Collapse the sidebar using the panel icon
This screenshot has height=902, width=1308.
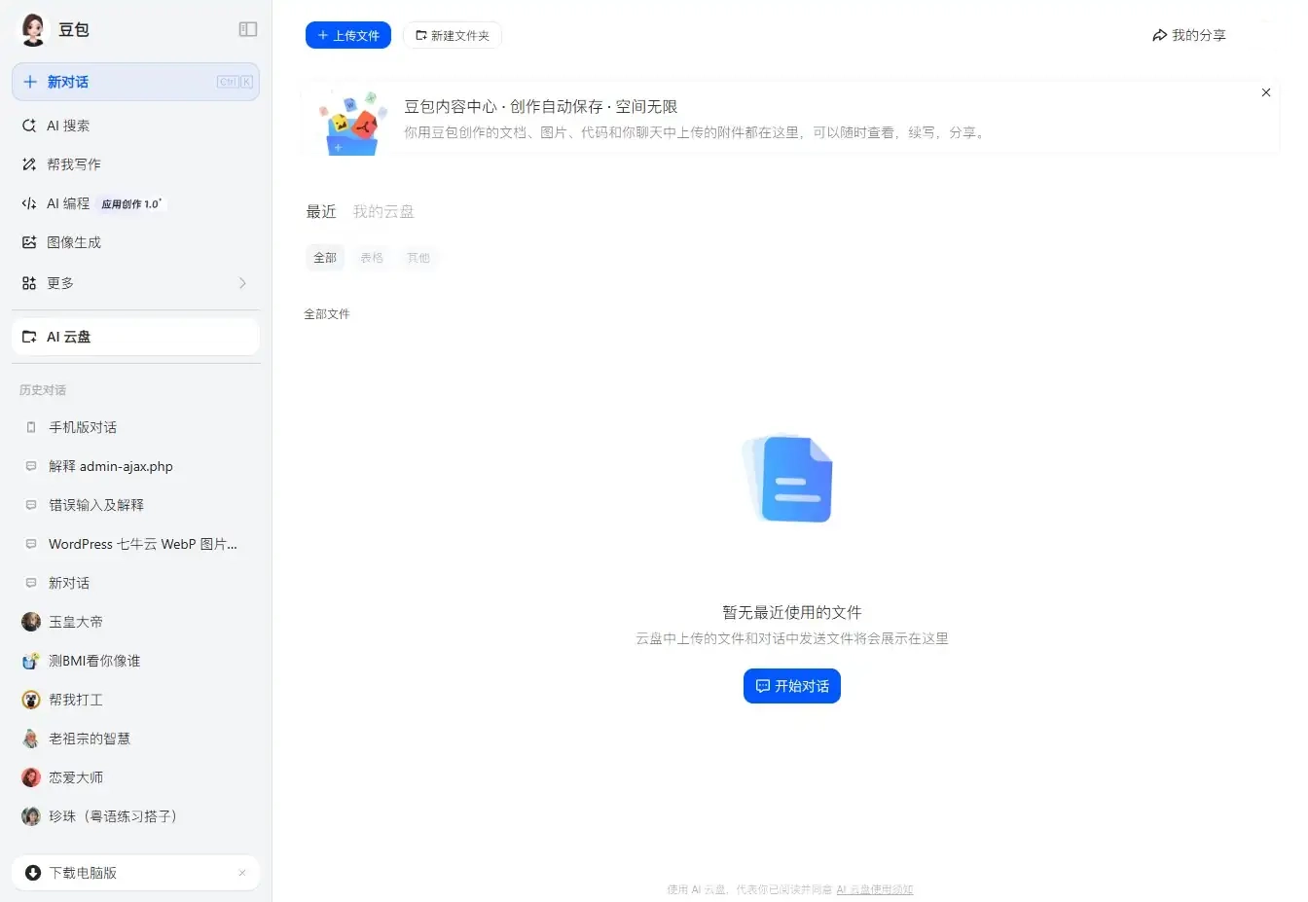click(248, 29)
